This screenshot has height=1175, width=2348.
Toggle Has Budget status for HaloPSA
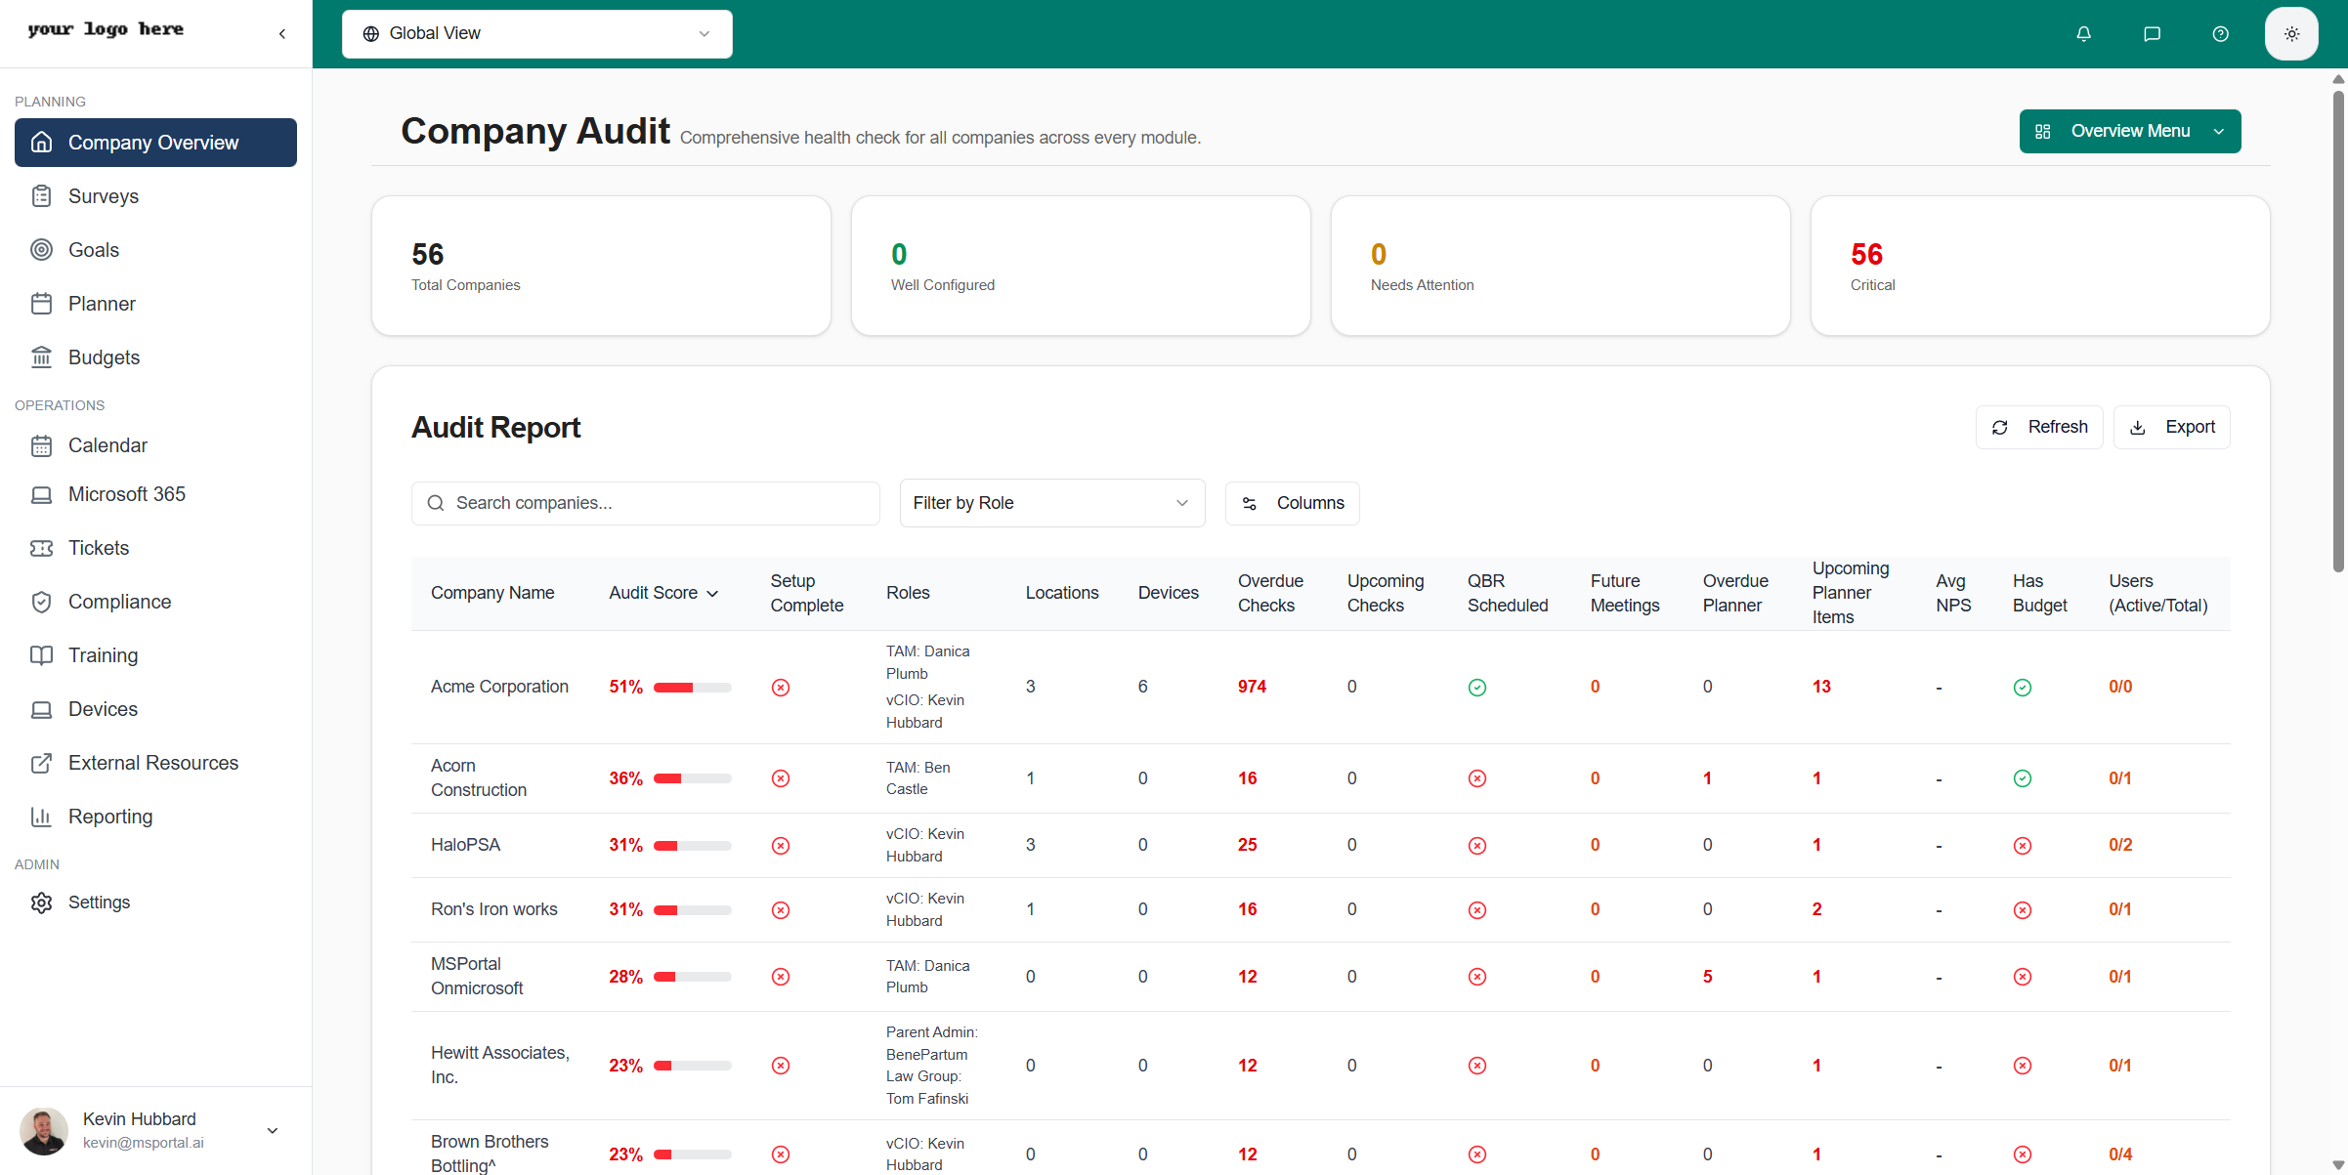point(2023,845)
